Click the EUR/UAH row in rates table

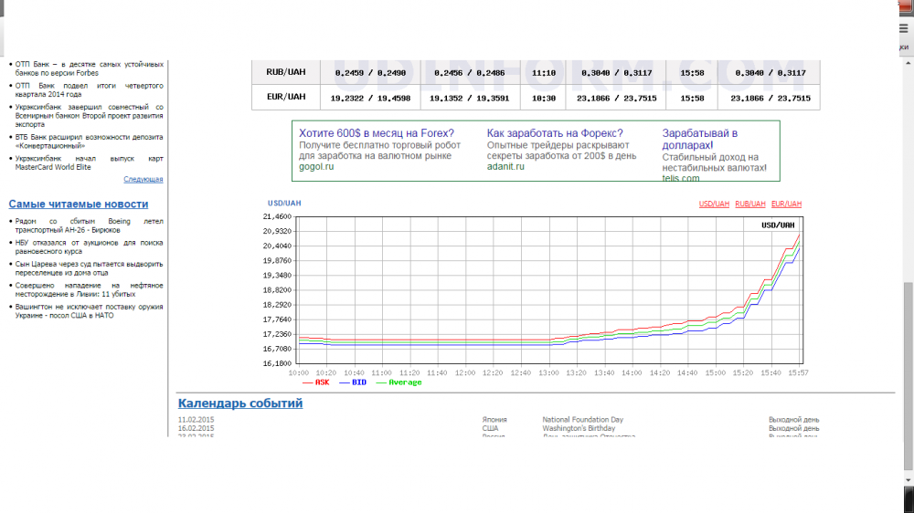click(285, 97)
